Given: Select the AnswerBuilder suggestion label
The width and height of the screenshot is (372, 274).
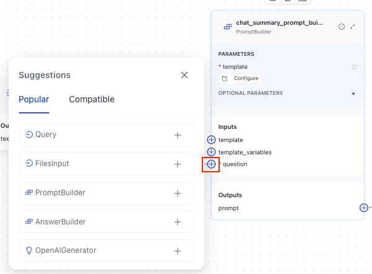Looking at the screenshot, I should point(60,222).
